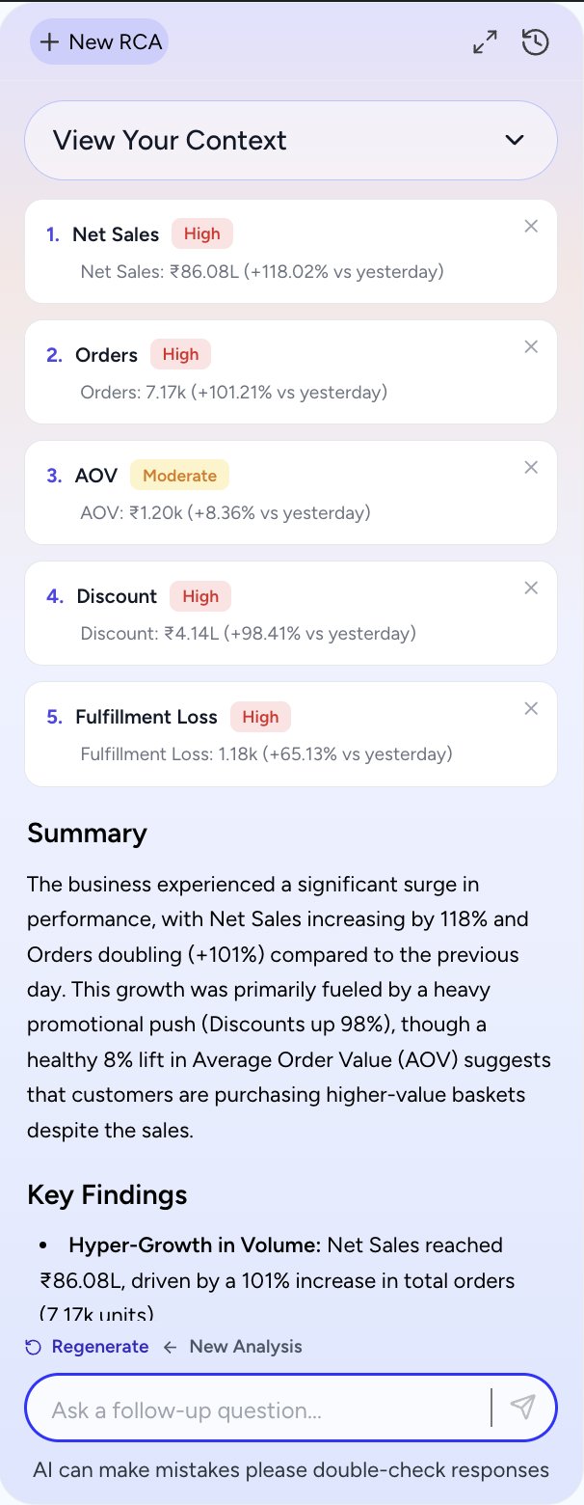Remove the Discount context card
The width and height of the screenshot is (584, 1505).
click(531, 588)
